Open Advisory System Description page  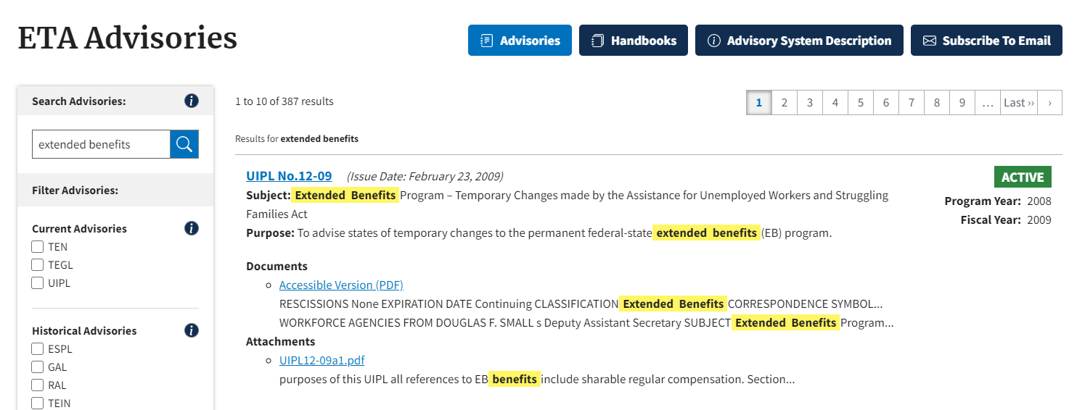coord(799,41)
